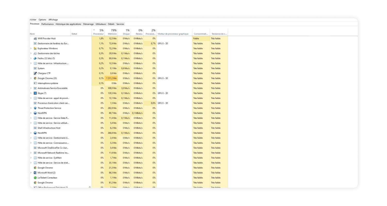Viewport: 387px width, 206px height.
Task: Click the Antimalware Service Executable icon
Action: coord(35,88)
